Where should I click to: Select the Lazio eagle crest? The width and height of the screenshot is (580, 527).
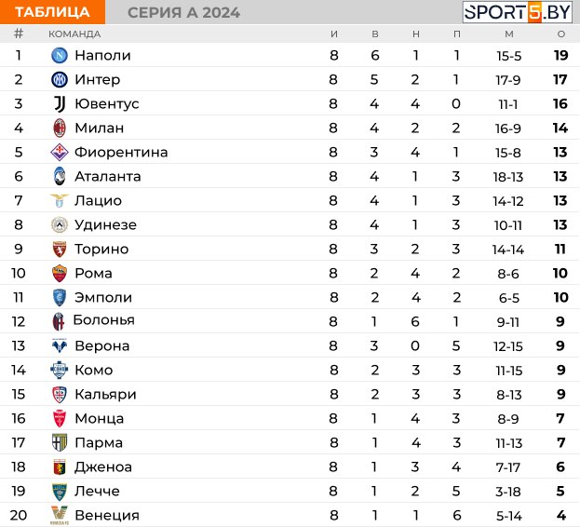60,200
